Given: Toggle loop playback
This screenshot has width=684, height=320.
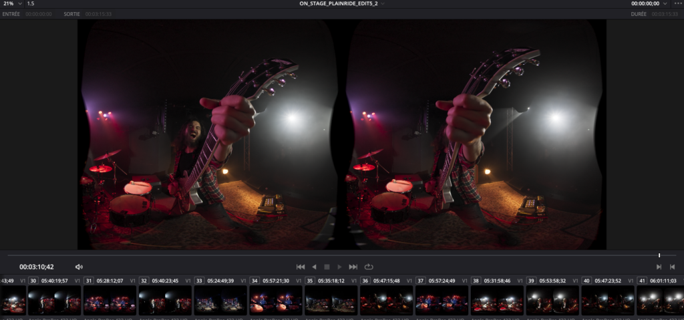Looking at the screenshot, I should point(369,267).
